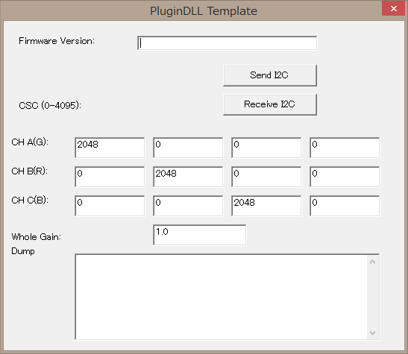The image size is (408, 354).
Task: Select the CH B(R) third coefficient field
Action: point(266,177)
